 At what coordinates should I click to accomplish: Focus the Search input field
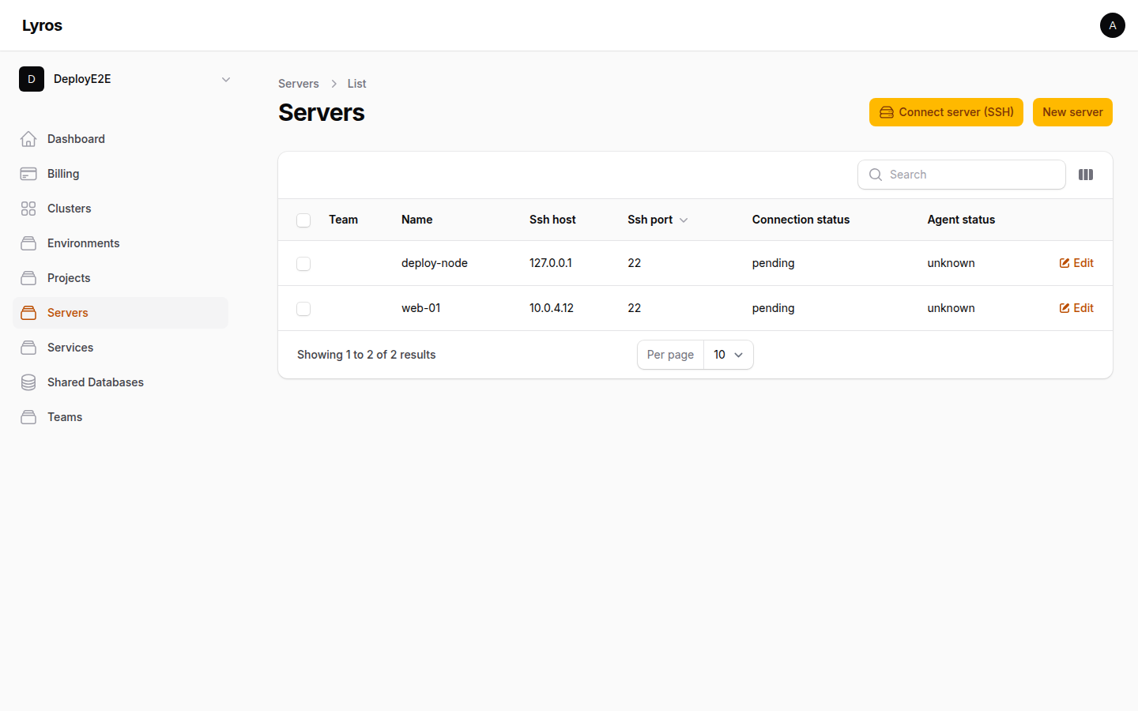click(x=962, y=175)
